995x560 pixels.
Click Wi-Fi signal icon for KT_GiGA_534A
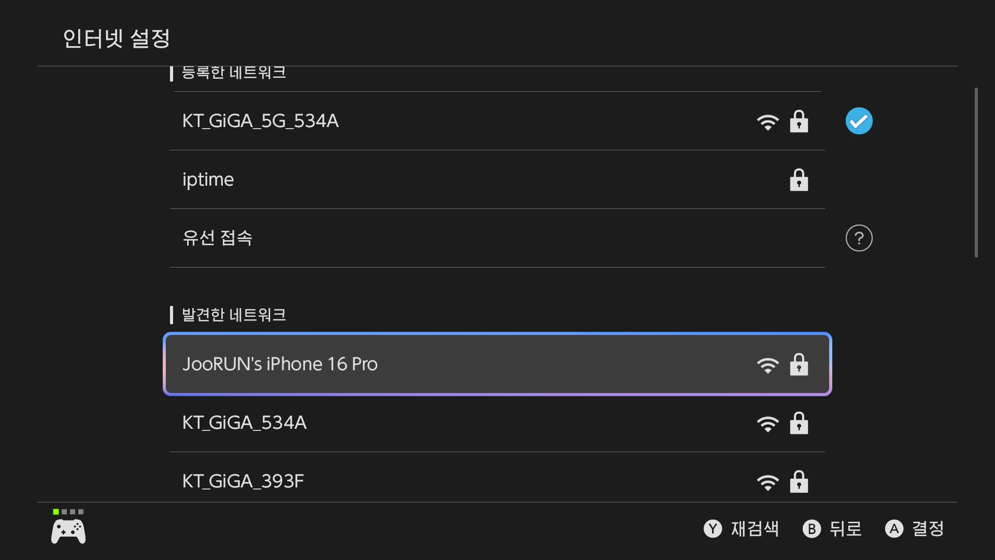767,424
